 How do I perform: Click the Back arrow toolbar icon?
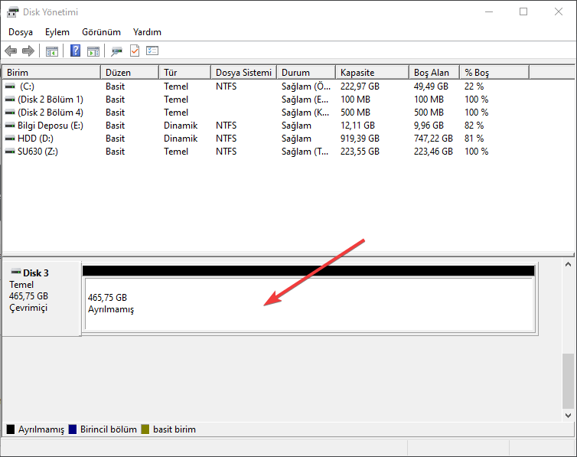coord(11,51)
